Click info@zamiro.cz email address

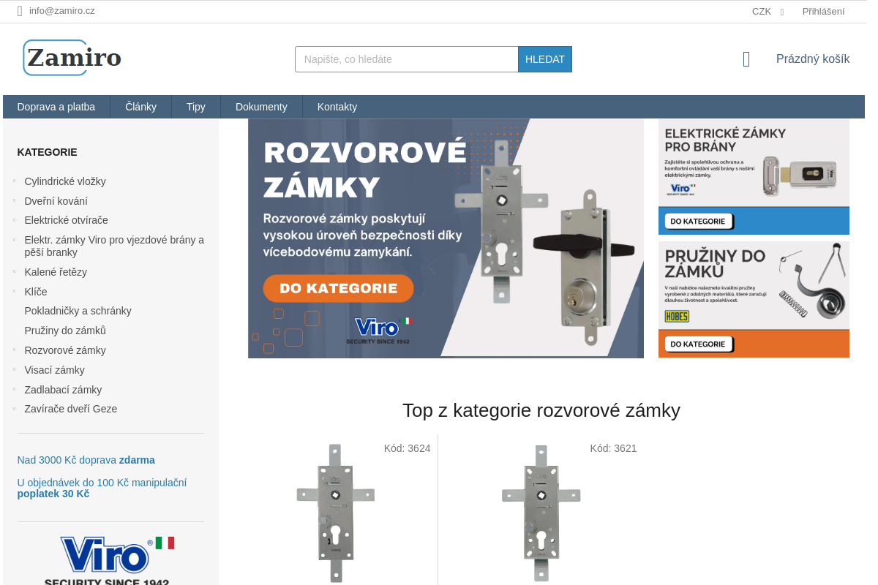(62, 11)
